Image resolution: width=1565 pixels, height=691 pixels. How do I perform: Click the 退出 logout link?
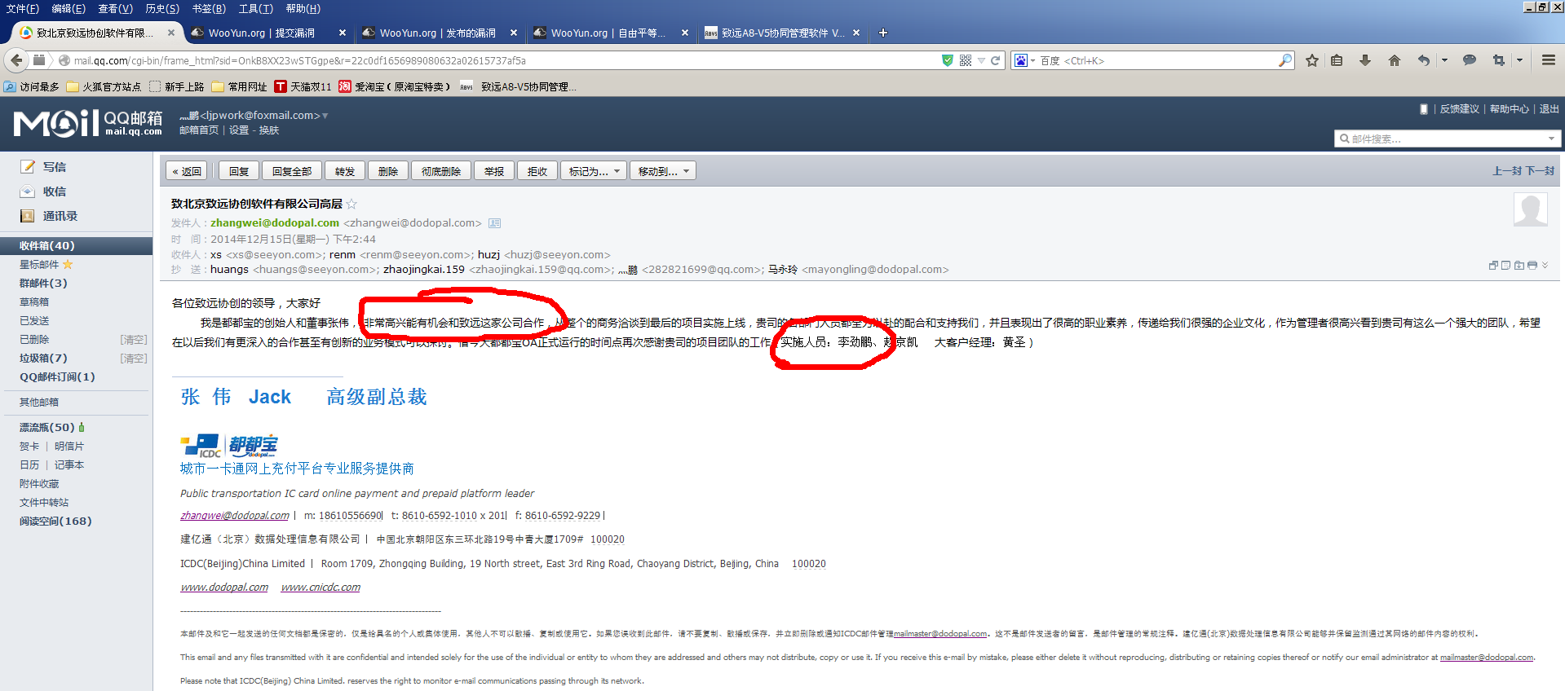coord(1549,109)
